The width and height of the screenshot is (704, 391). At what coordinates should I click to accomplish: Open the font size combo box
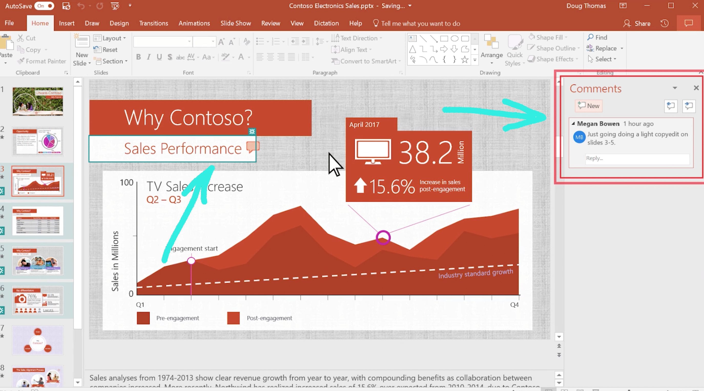pos(204,42)
